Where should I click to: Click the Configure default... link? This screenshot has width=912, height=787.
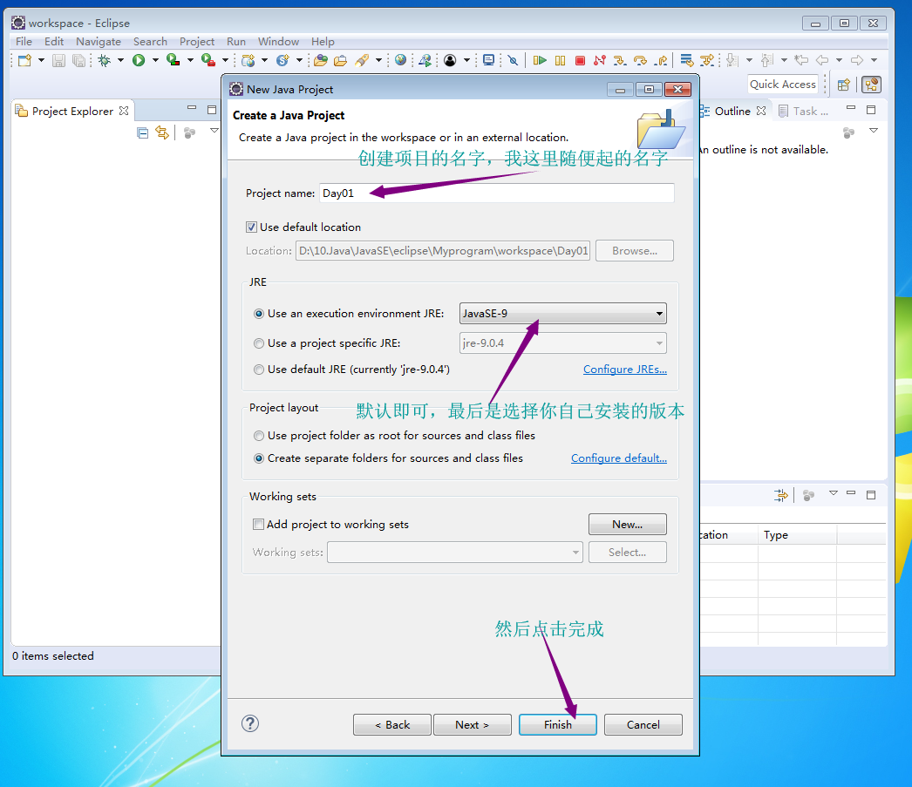click(x=619, y=458)
